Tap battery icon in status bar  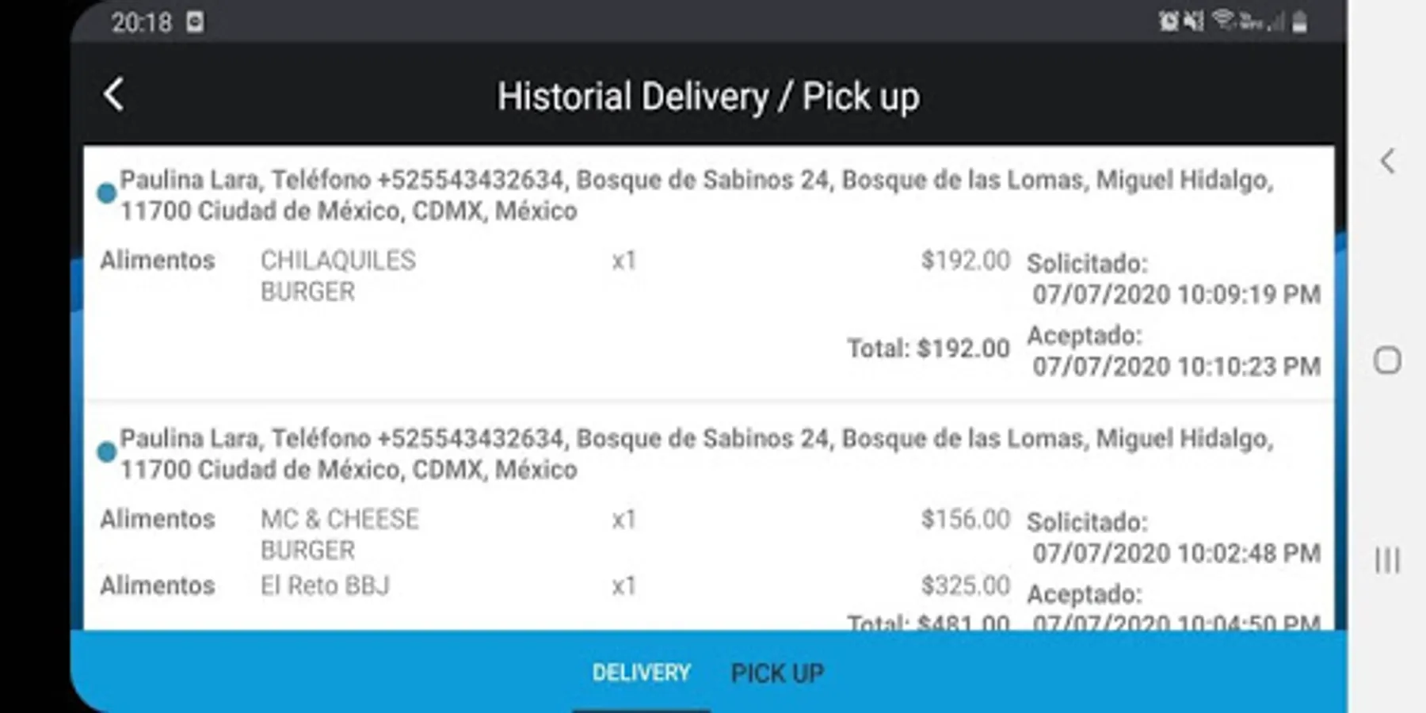click(x=1299, y=21)
